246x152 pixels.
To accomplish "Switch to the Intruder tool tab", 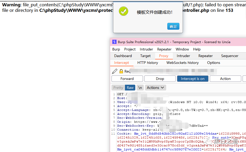I will pos(183,56).
